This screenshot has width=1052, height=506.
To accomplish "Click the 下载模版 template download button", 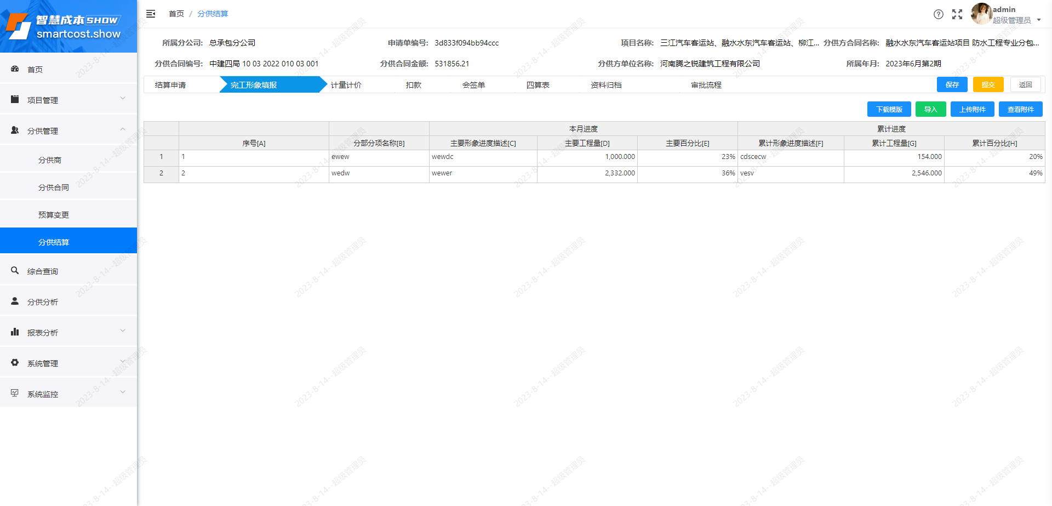I will pyautogui.click(x=889, y=109).
